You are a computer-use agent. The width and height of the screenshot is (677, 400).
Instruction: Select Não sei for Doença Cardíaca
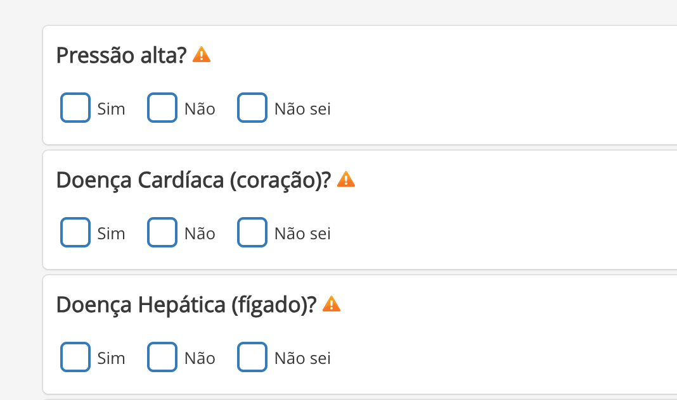click(x=252, y=232)
